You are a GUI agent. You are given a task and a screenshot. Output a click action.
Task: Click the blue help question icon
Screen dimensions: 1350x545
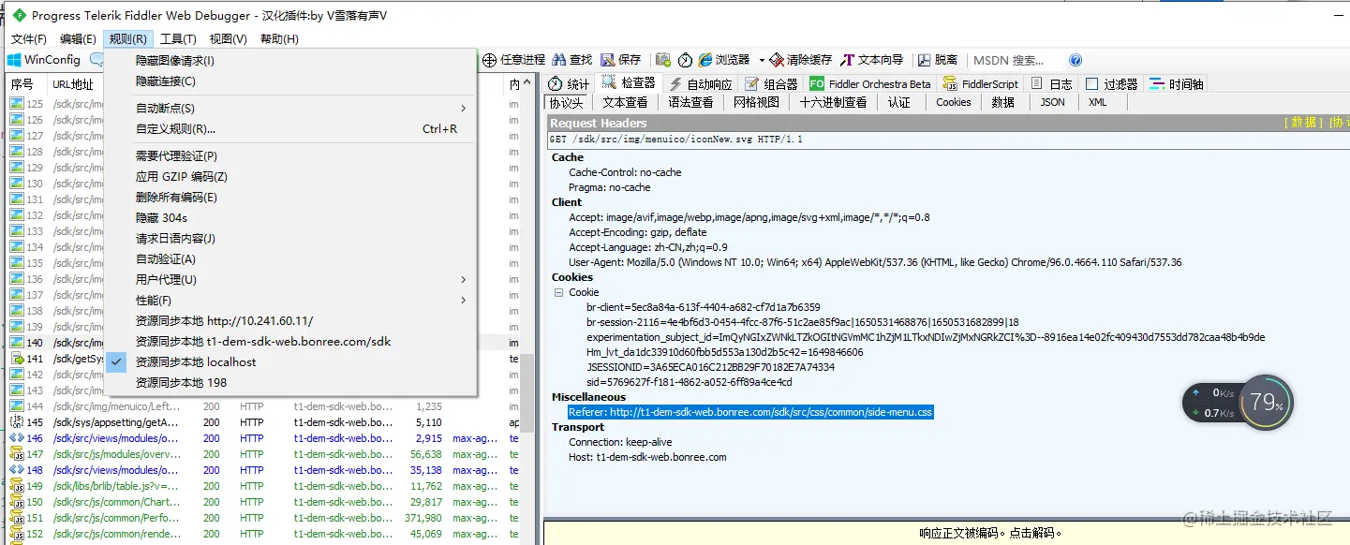[1076, 60]
